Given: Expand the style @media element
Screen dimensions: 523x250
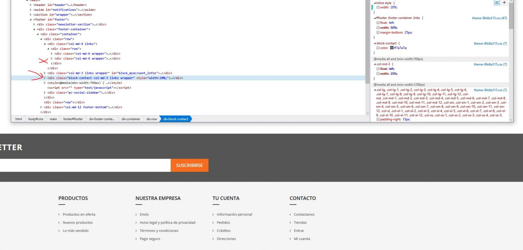Looking at the screenshot, I should click(45, 83).
